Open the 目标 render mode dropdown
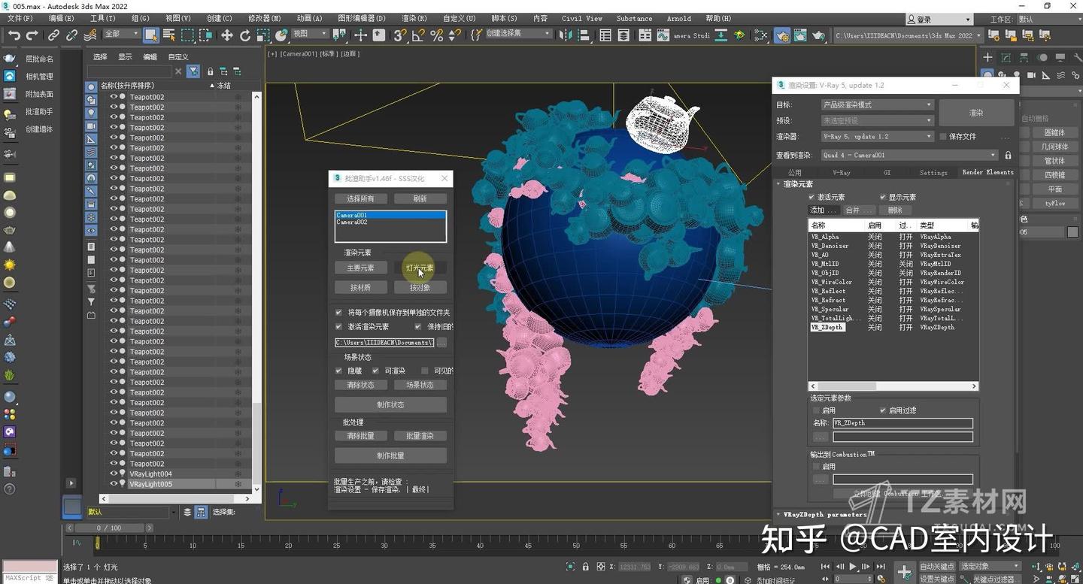 tap(877, 104)
